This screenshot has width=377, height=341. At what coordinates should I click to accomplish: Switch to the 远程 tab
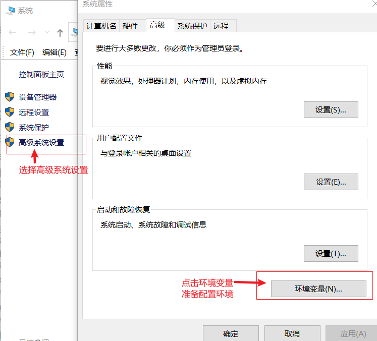tap(221, 26)
